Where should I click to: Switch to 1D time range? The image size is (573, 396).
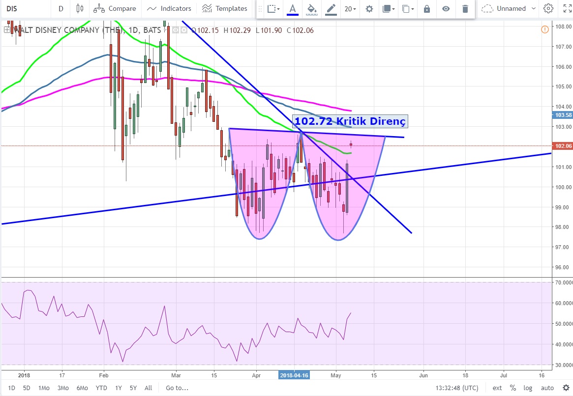tap(12, 388)
